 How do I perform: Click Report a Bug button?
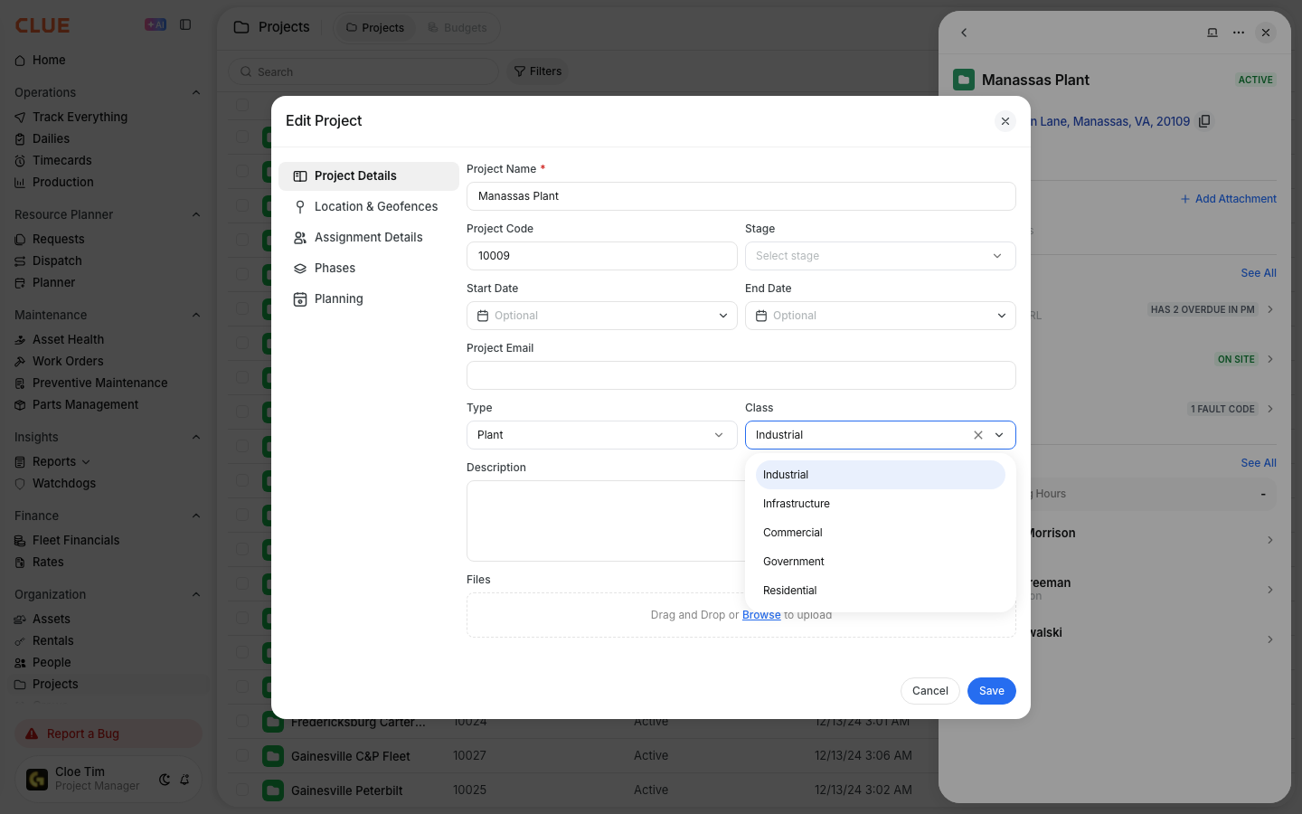point(108,734)
